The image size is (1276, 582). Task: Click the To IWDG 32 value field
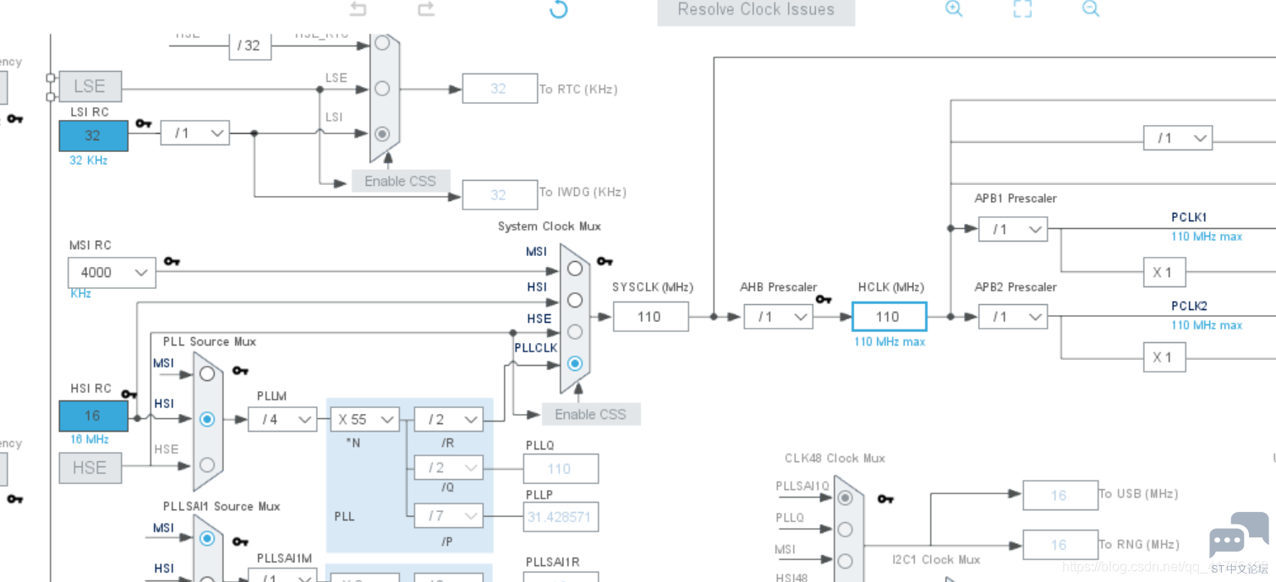(500, 194)
